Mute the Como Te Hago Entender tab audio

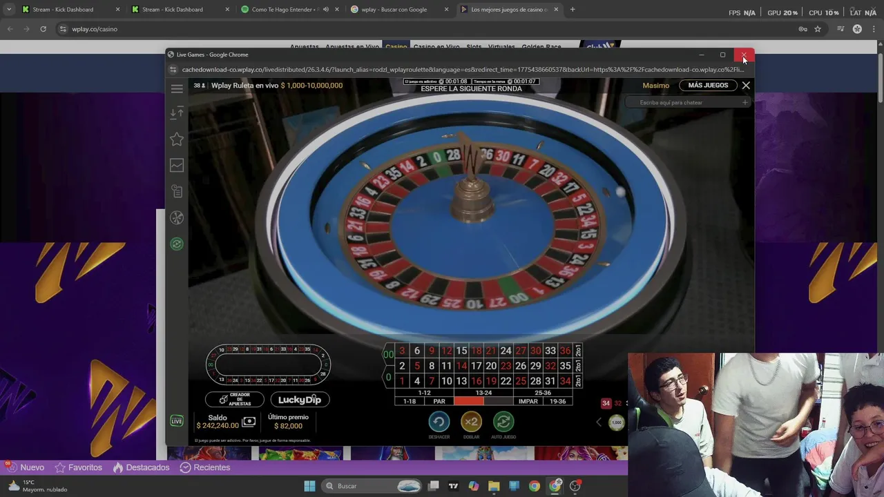[x=326, y=10]
